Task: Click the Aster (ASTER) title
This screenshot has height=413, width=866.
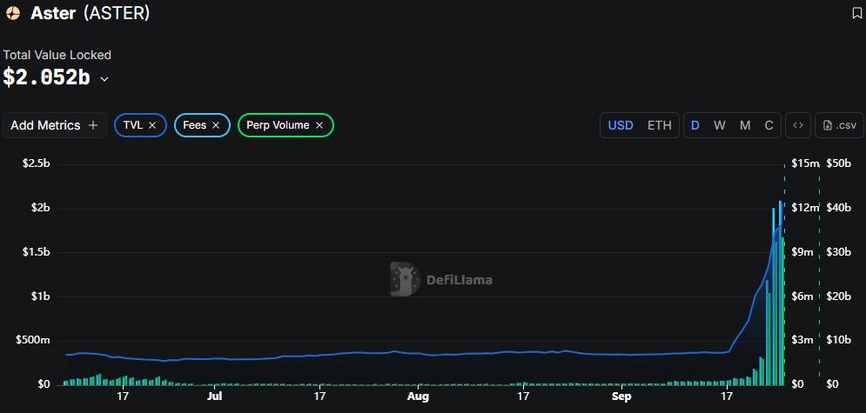Action: [91, 13]
